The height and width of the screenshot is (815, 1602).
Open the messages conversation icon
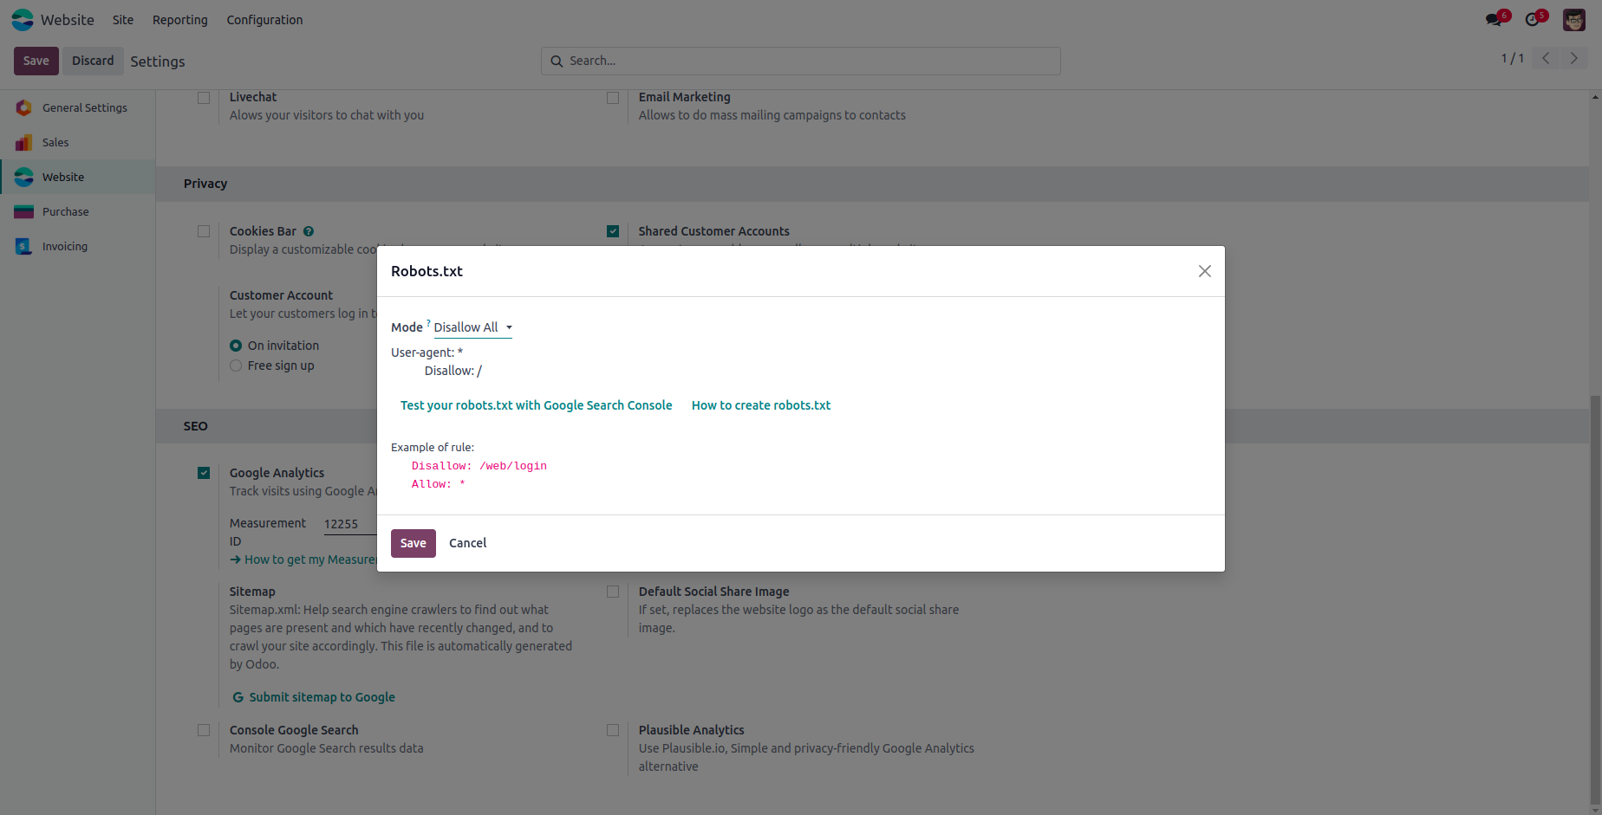(1495, 20)
